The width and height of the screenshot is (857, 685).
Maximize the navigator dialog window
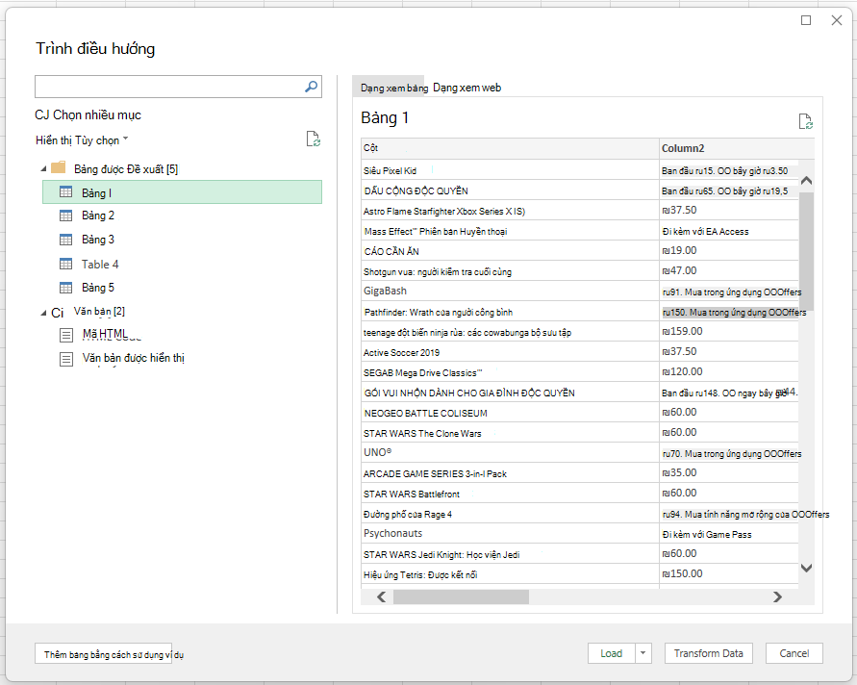tap(806, 20)
